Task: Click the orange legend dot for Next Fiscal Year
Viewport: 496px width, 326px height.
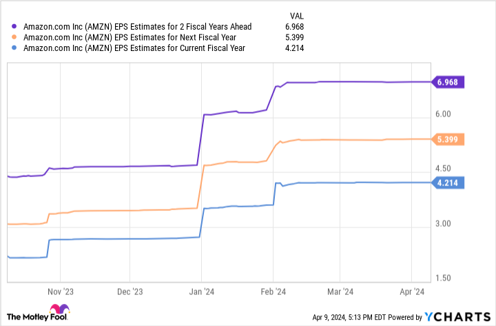Action: point(16,37)
